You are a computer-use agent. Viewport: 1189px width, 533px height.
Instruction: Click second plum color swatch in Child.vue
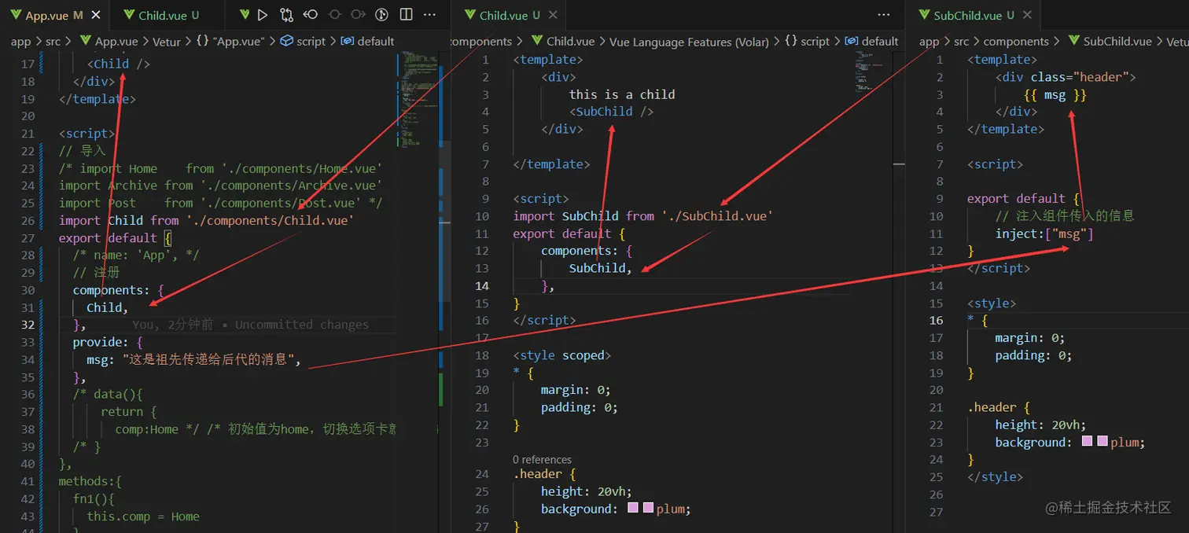click(x=649, y=509)
